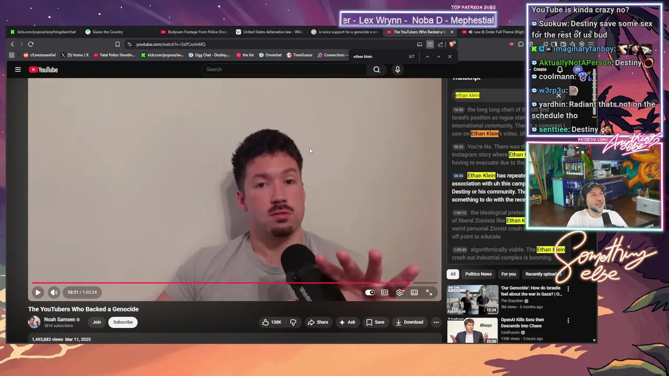The width and height of the screenshot is (669, 376).
Task: Select the Recently uploaded chip
Action: click(541, 274)
